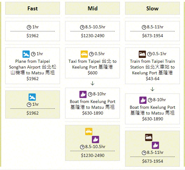Click the brown train icon beside Train from Taipei
Image resolution: width=185 pixels, height=170 pixels.
142,54
